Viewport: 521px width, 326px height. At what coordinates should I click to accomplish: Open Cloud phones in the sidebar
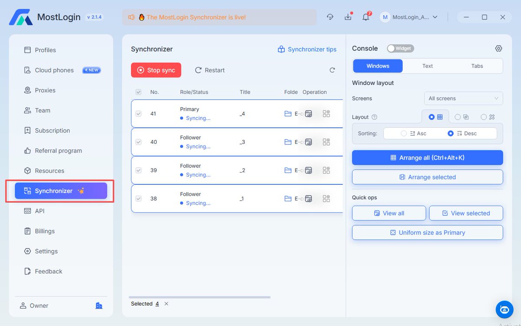tap(61, 70)
